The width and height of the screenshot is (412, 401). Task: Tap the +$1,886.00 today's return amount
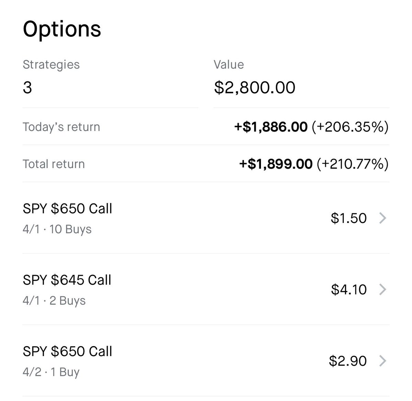pyautogui.click(x=271, y=127)
